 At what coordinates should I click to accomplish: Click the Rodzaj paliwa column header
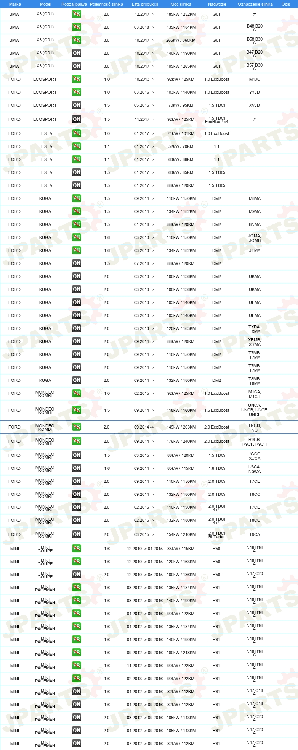tap(74, 4)
